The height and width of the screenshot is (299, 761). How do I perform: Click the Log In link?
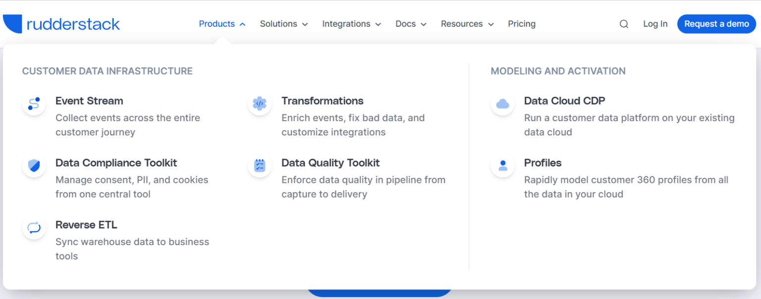point(655,24)
